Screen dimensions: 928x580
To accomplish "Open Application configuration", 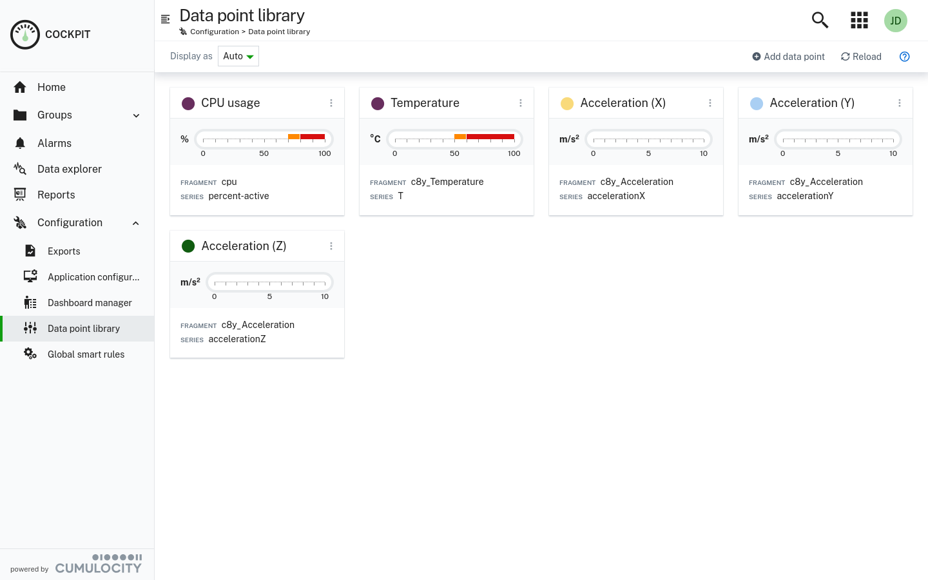I will click(x=93, y=276).
